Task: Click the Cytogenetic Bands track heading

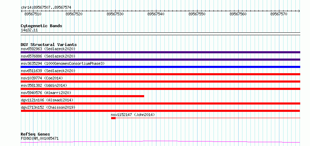Action: [x=41, y=26]
